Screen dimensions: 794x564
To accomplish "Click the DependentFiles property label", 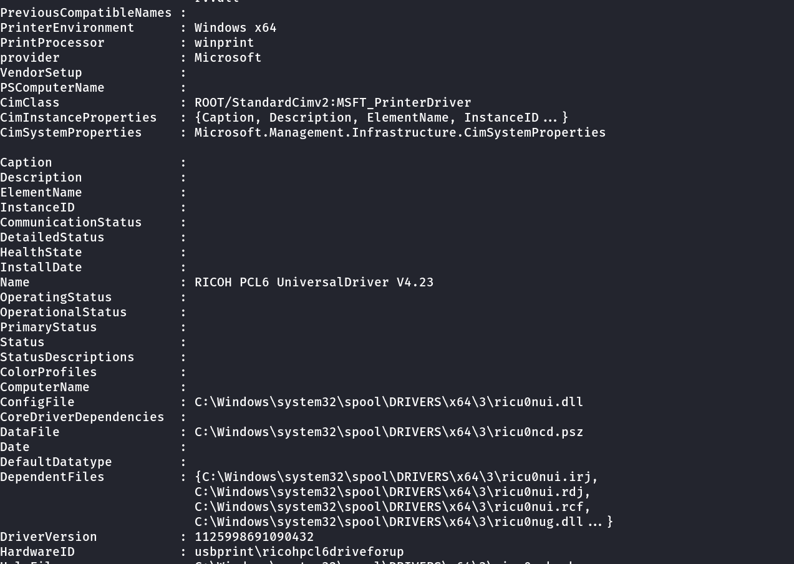I will (x=52, y=477).
